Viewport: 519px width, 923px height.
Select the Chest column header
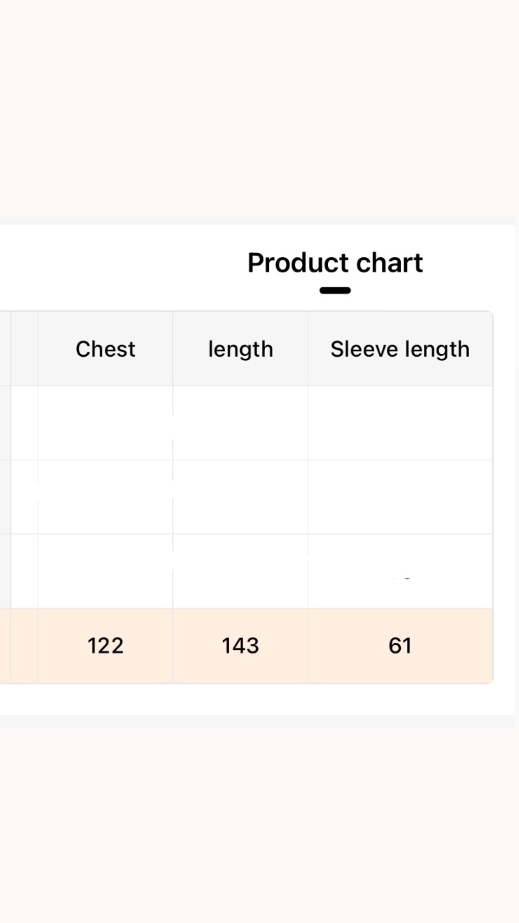[x=105, y=349]
